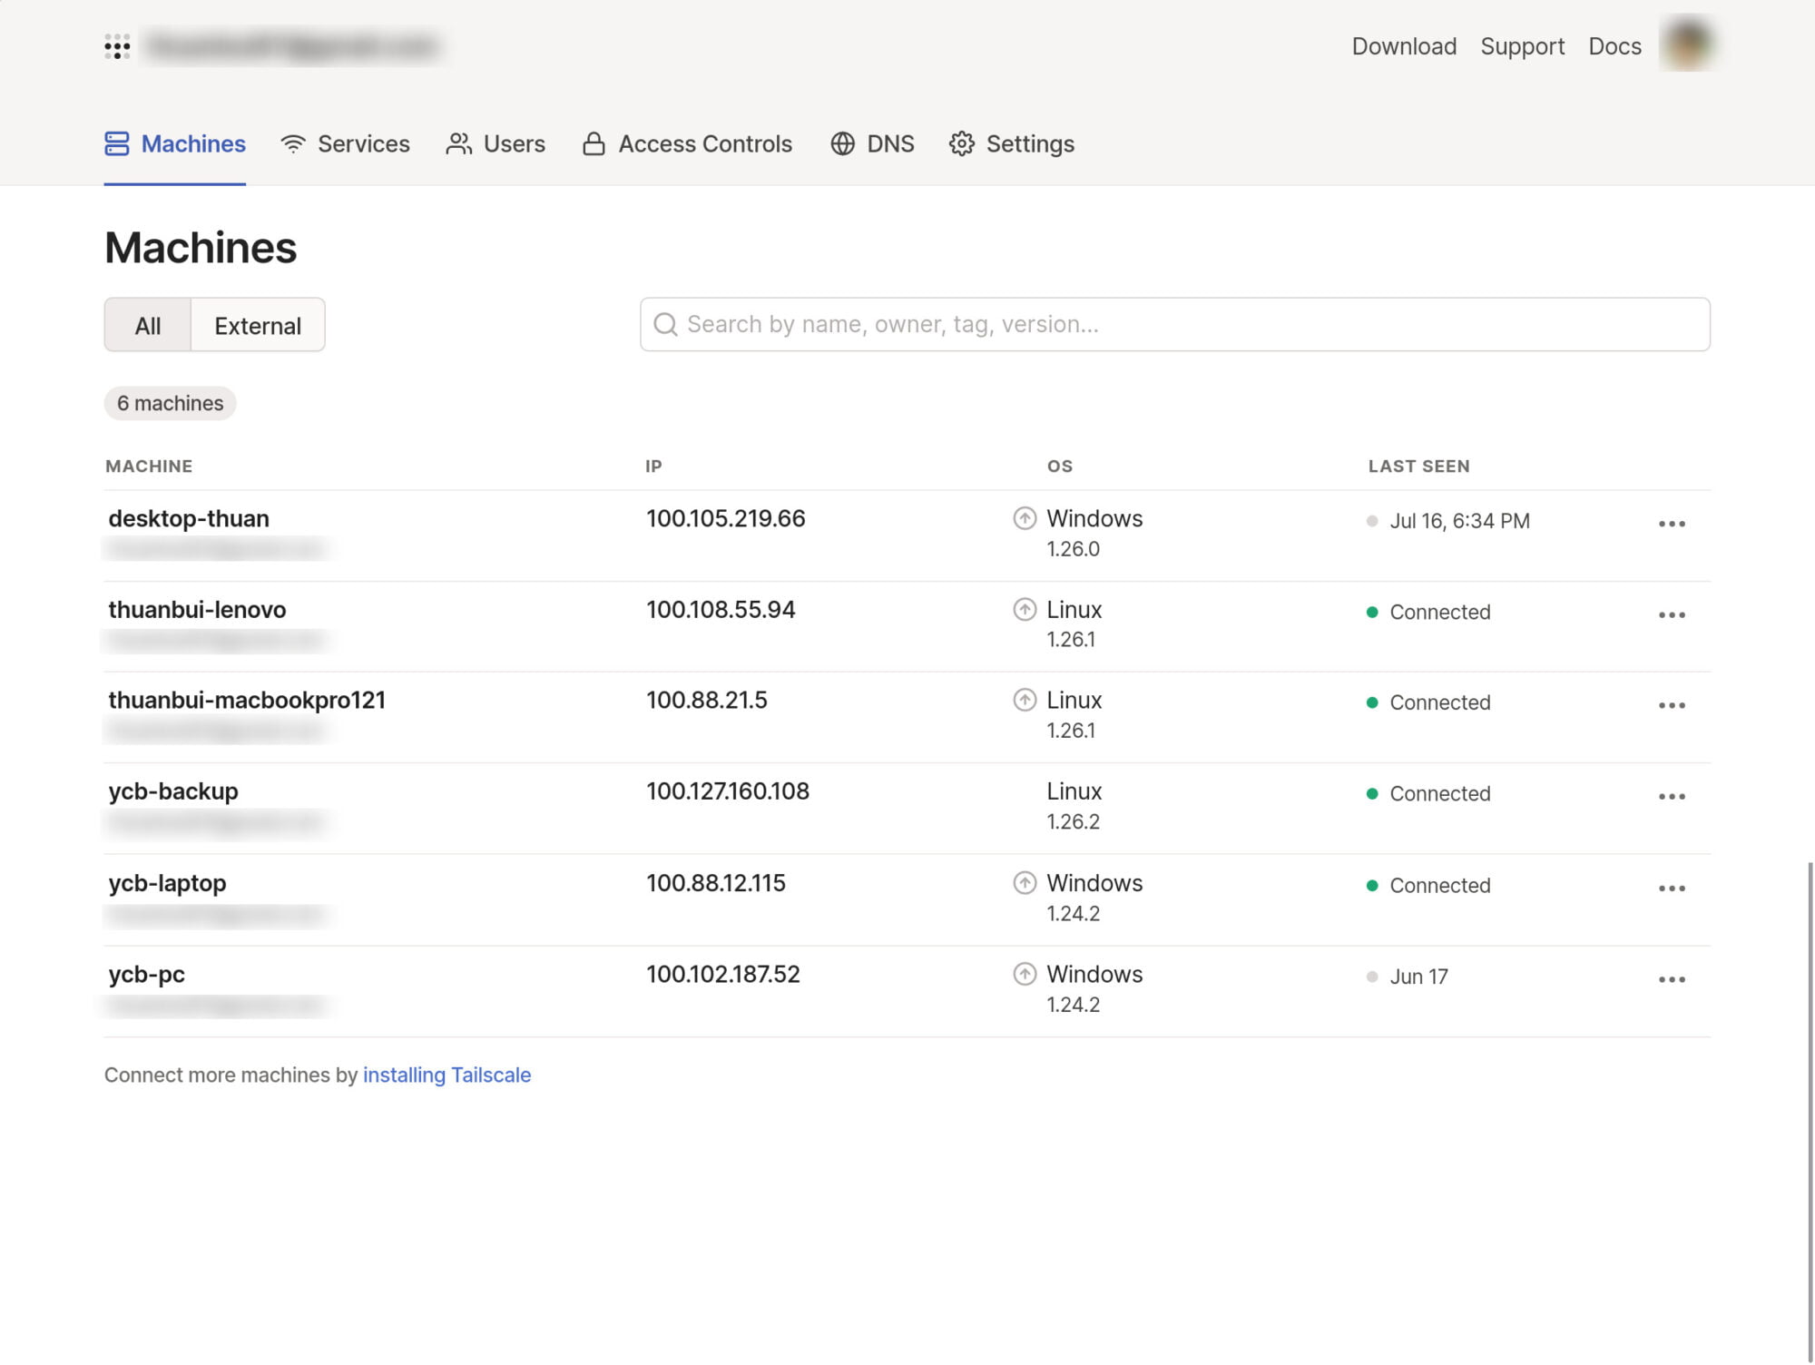Screen dimensions: 1815x1365
Task: Open the app grid menu icon
Action: (117, 46)
